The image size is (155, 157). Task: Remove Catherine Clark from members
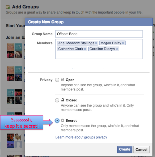85,49
